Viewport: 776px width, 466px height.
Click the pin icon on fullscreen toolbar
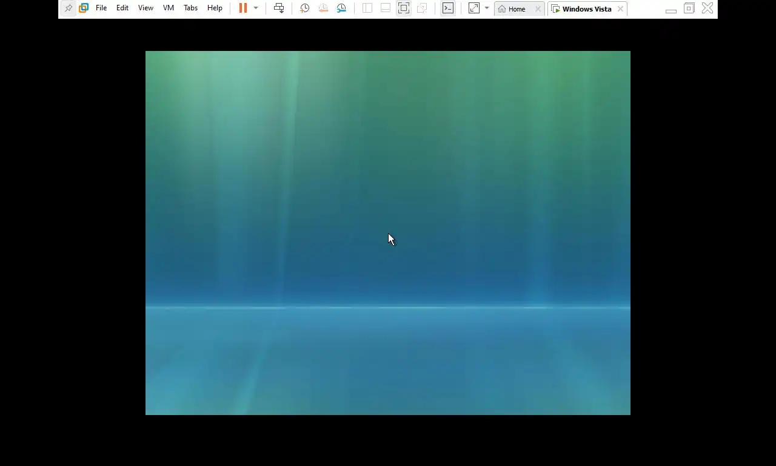[69, 8]
